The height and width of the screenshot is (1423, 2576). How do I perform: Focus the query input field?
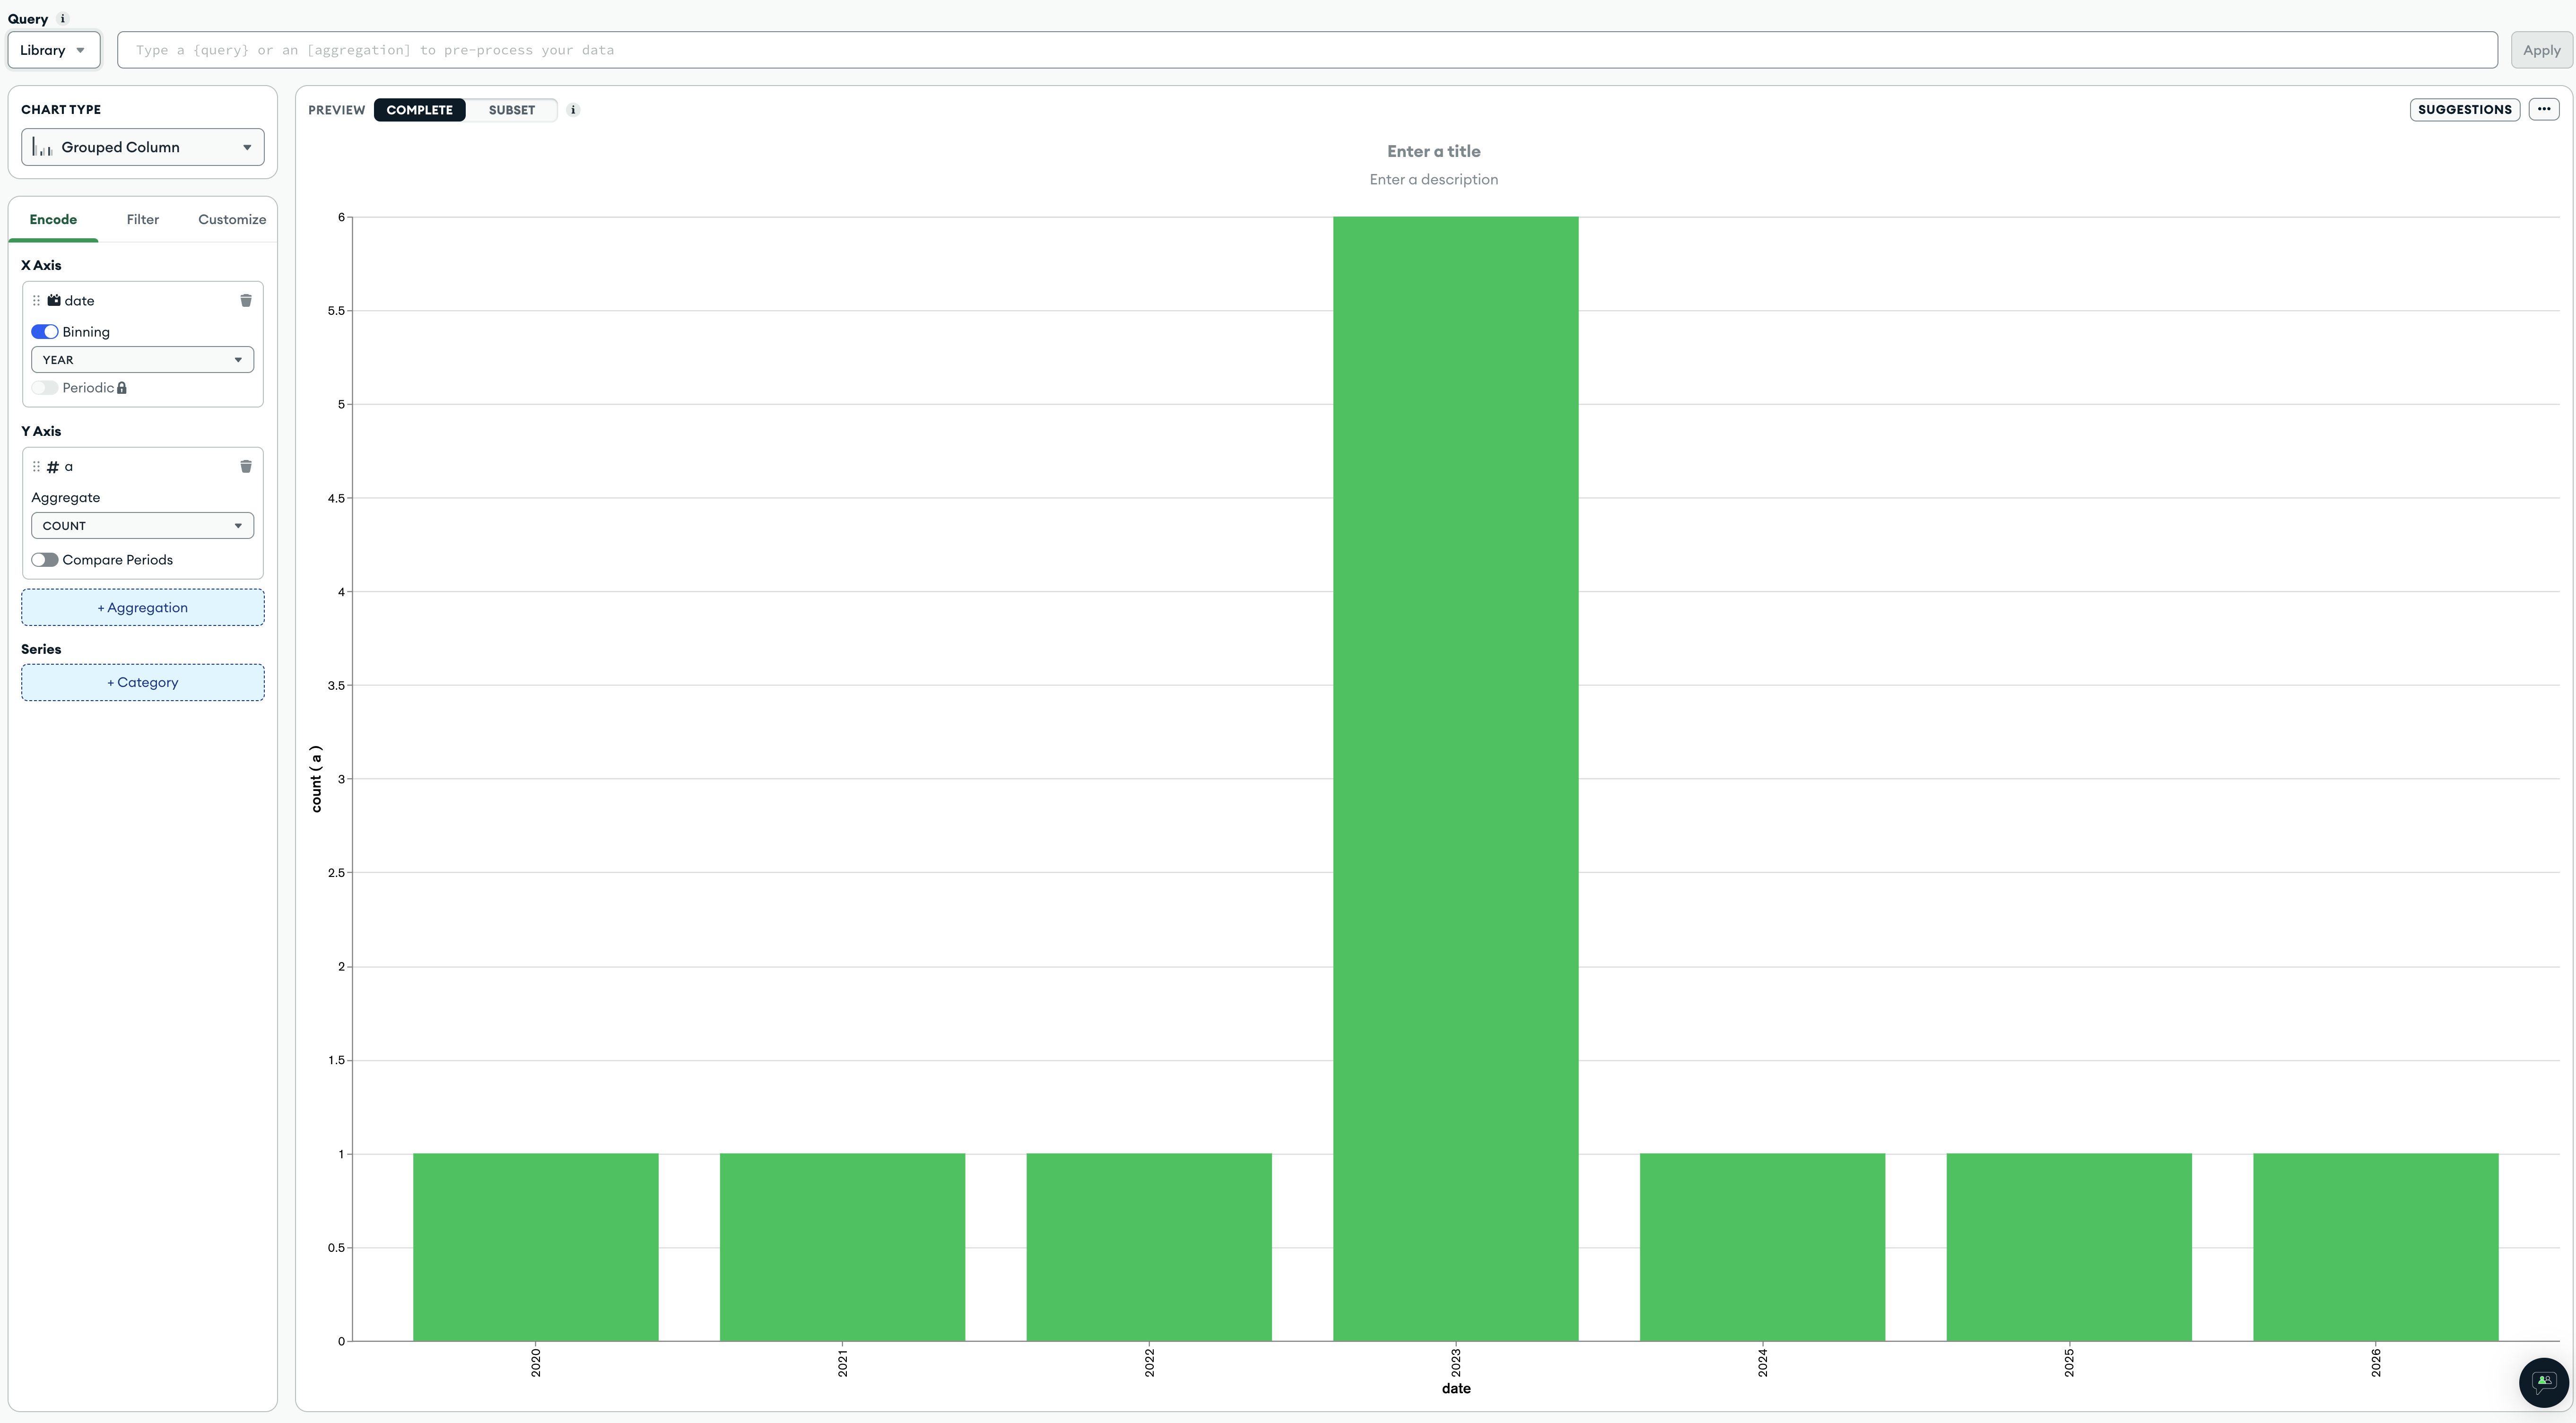1306,50
